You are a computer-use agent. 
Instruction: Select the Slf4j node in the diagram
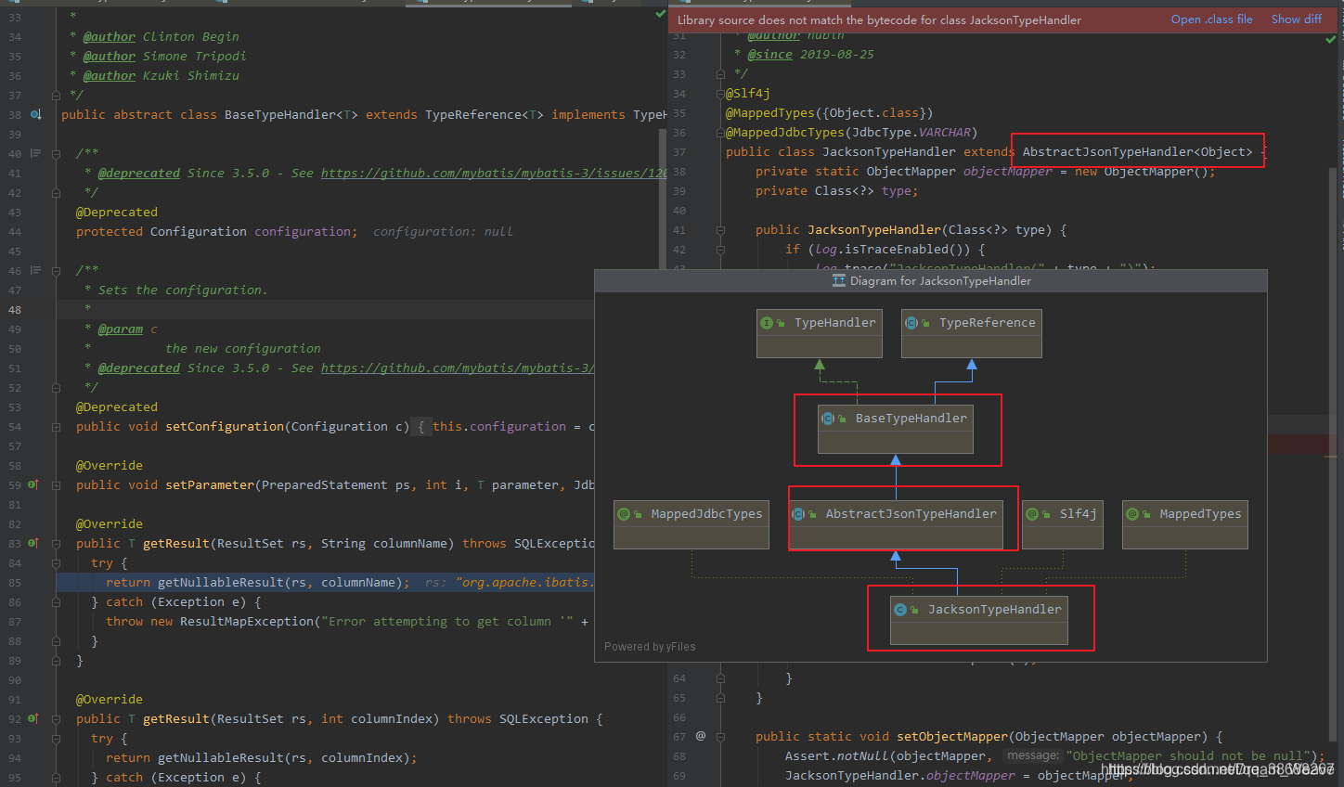pos(1062,524)
